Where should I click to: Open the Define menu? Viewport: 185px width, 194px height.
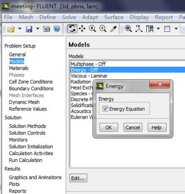[48, 17]
